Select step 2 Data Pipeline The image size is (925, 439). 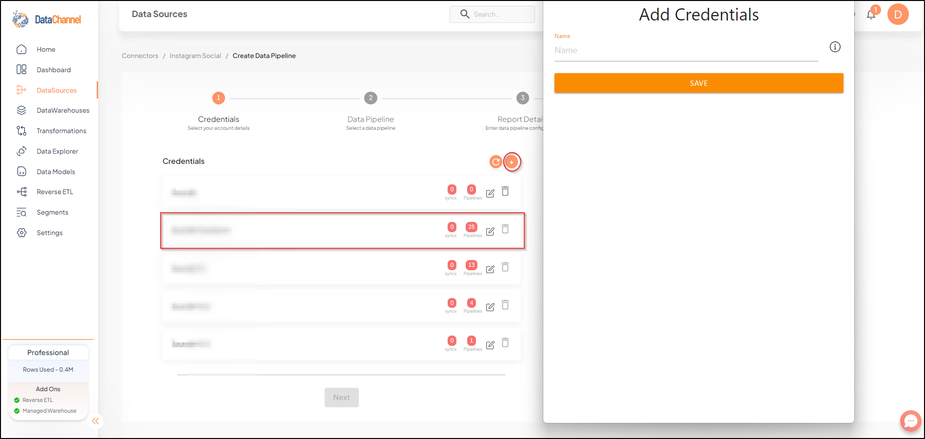click(370, 98)
